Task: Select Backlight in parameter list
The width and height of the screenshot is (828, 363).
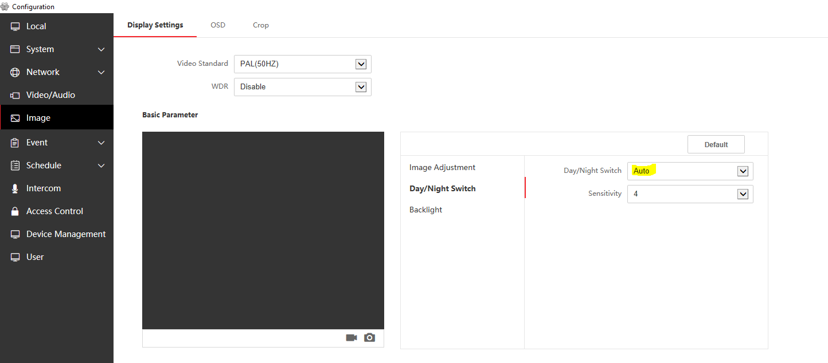Action: pos(425,210)
